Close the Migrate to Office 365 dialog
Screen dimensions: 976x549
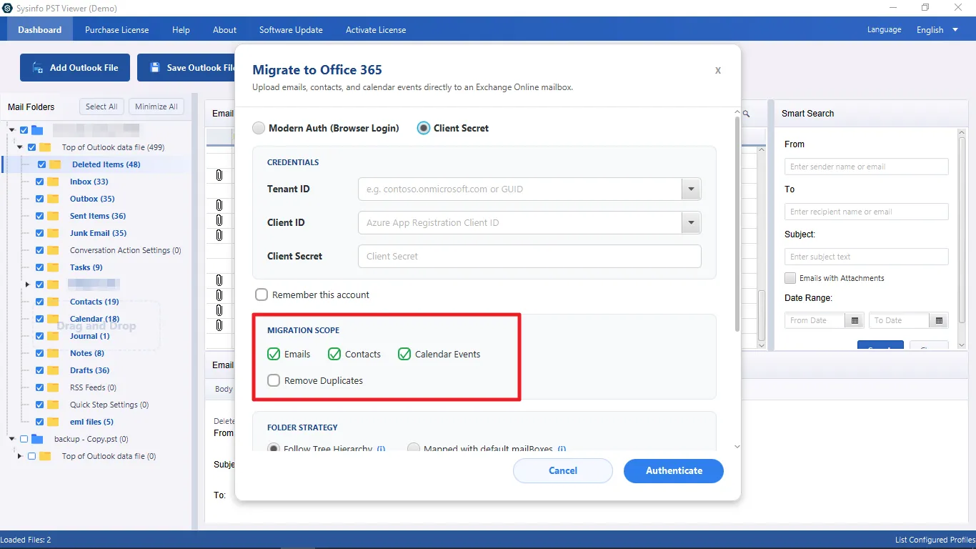pos(718,70)
